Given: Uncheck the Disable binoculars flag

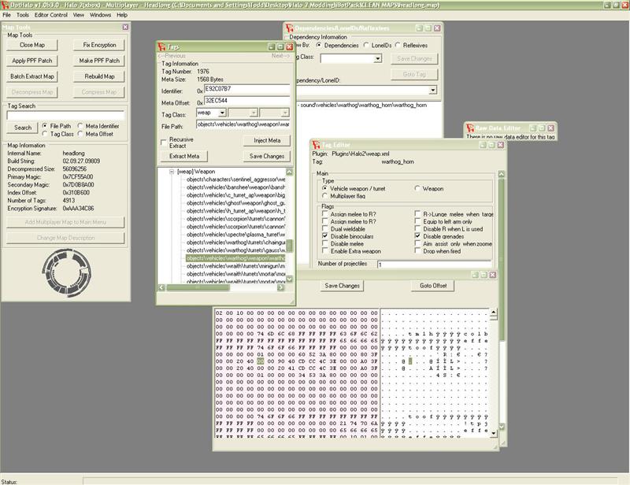Looking at the screenshot, I should tap(325, 236).
